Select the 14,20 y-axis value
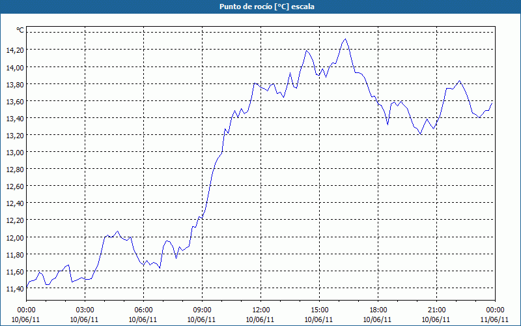This screenshot has width=521, height=326. pyautogui.click(x=15, y=50)
